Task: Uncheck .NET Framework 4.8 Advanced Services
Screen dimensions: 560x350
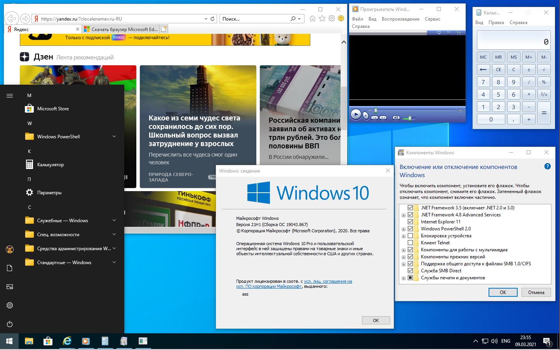Action: pyautogui.click(x=410, y=215)
